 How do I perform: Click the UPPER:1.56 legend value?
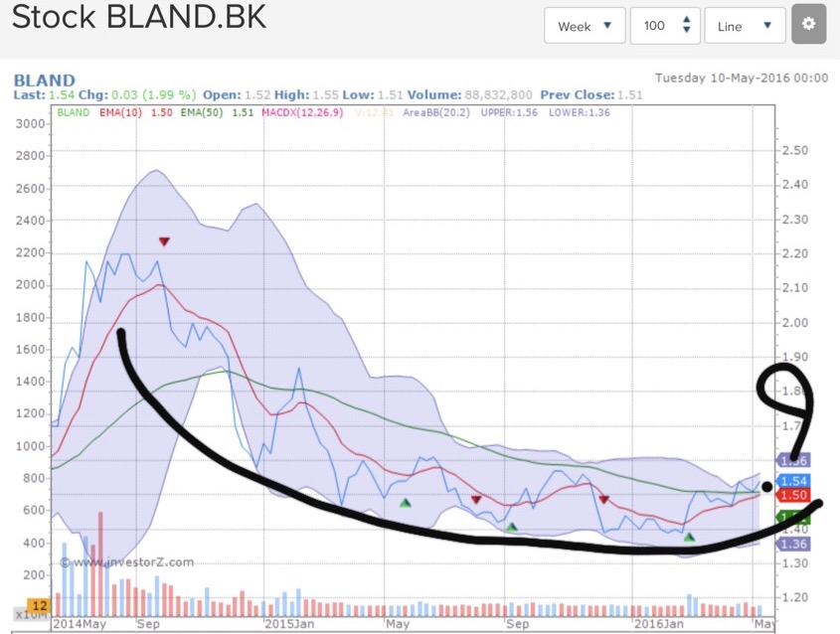(x=509, y=112)
